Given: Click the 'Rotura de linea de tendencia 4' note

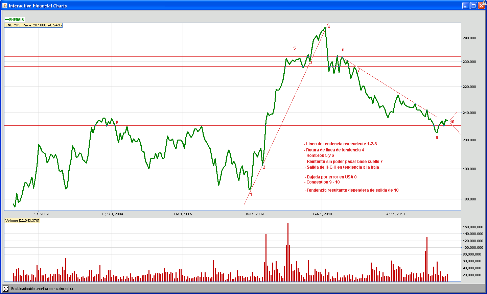Looking at the screenshot, I should [334, 150].
